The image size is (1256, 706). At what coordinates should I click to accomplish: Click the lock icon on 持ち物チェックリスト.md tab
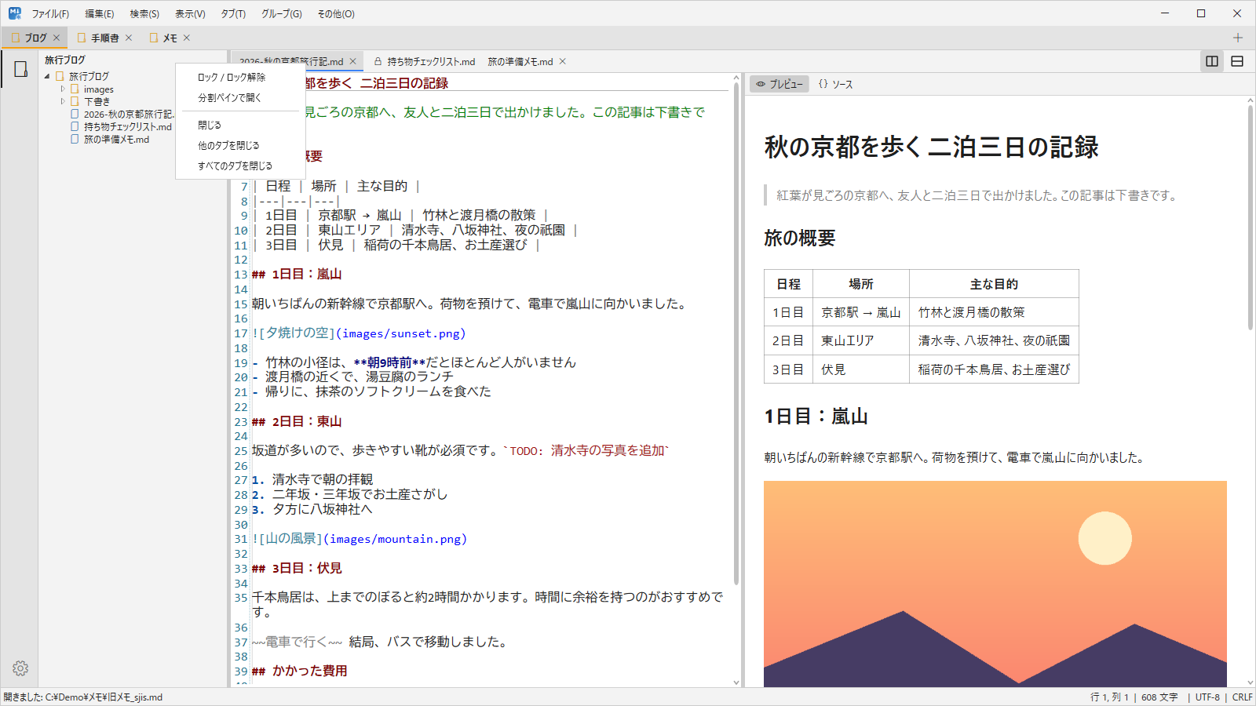[378, 61]
